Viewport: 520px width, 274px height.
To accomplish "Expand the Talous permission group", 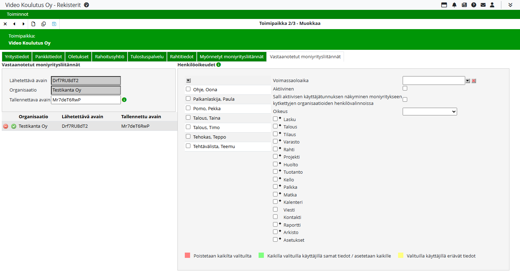I will [x=280, y=126].
